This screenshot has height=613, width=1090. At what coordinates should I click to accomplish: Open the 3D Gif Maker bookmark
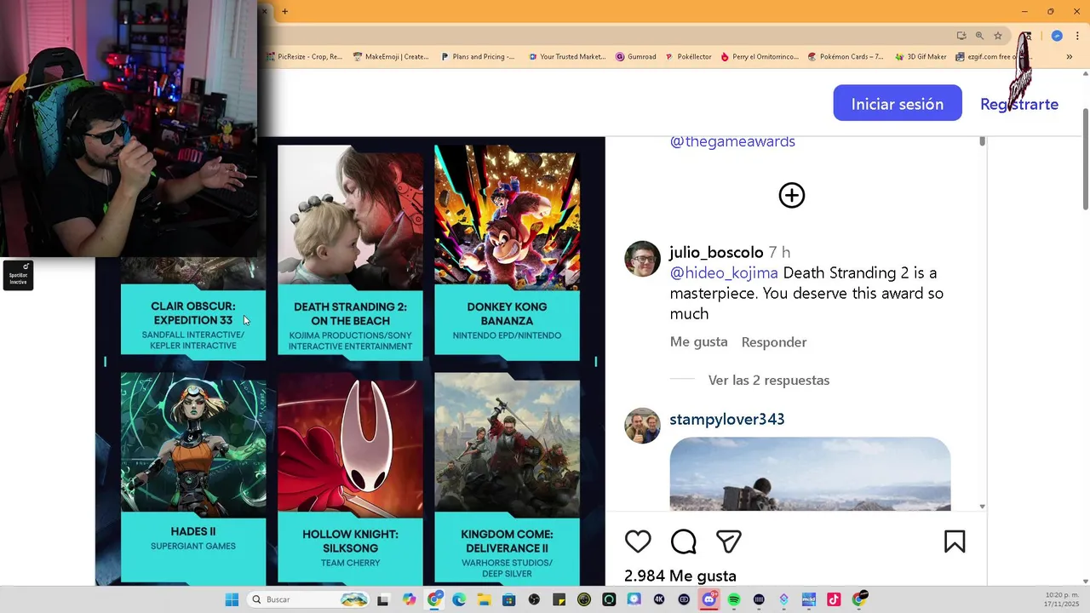921,57
